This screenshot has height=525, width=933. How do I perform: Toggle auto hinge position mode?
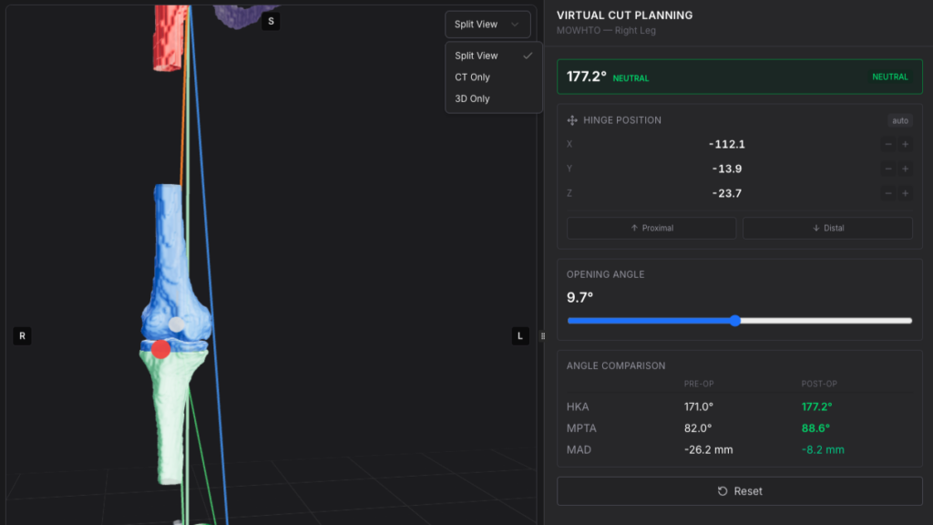tap(899, 120)
